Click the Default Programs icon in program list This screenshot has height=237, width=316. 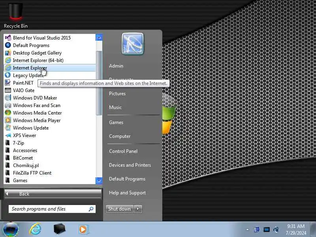pos(8,45)
